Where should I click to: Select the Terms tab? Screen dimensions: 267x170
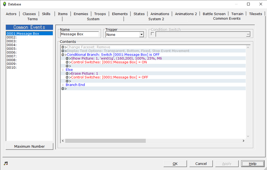coord(33,19)
